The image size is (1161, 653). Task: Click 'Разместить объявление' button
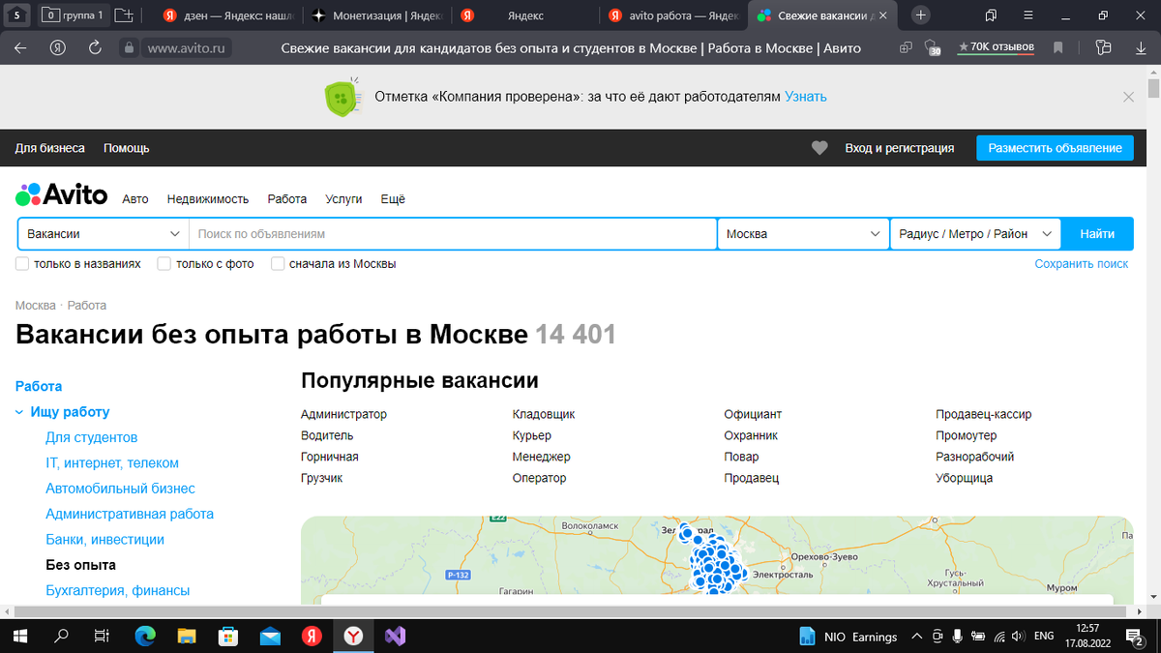coord(1055,148)
